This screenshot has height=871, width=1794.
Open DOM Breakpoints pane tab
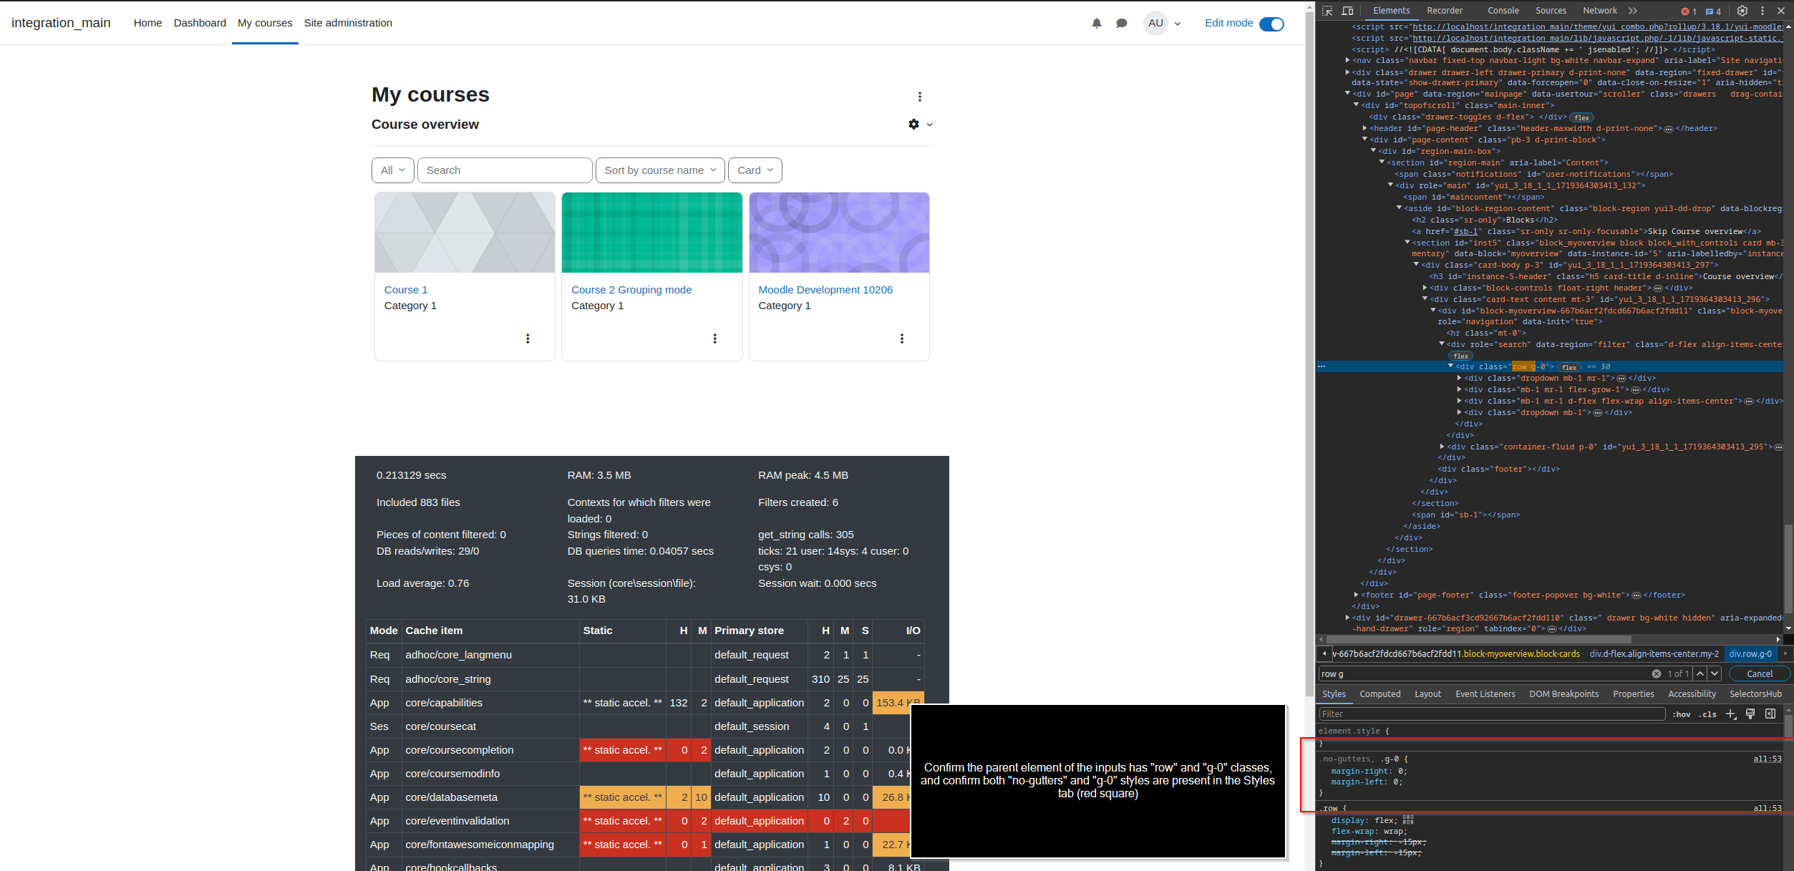(1563, 694)
